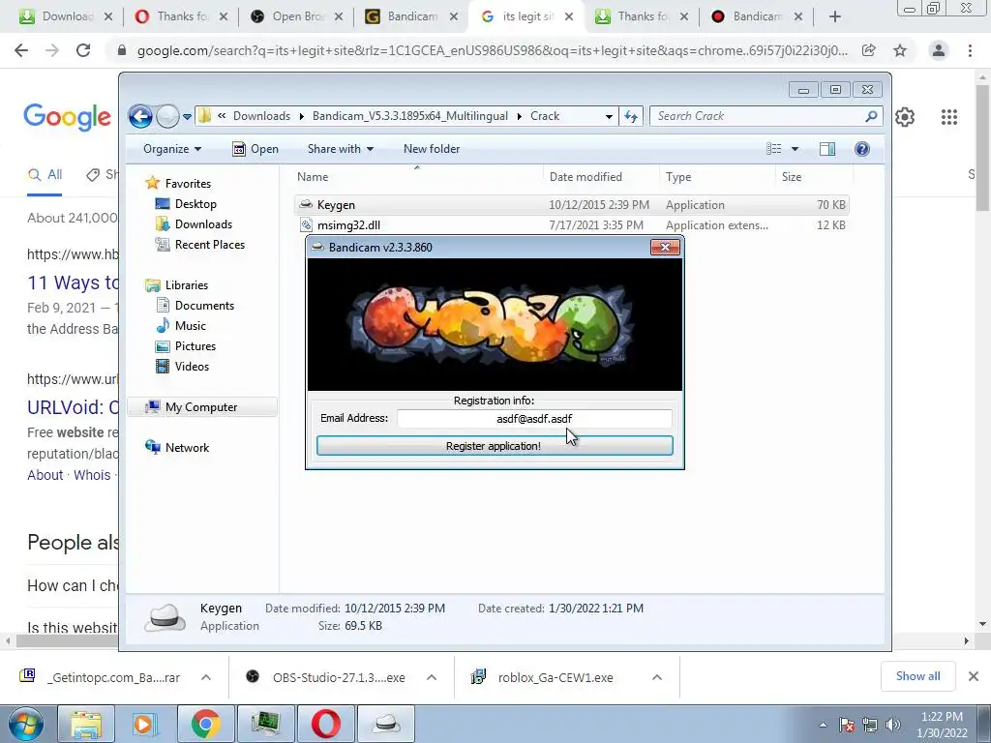
Task: Open the Explorer recent locations dropdown arrow
Action: point(187,117)
